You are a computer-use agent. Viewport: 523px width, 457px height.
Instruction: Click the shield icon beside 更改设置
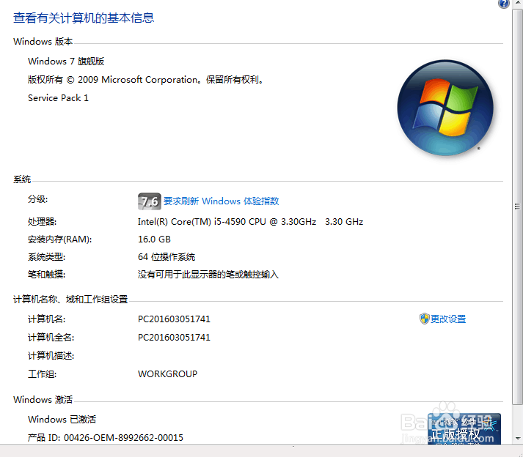pos(424,319)
